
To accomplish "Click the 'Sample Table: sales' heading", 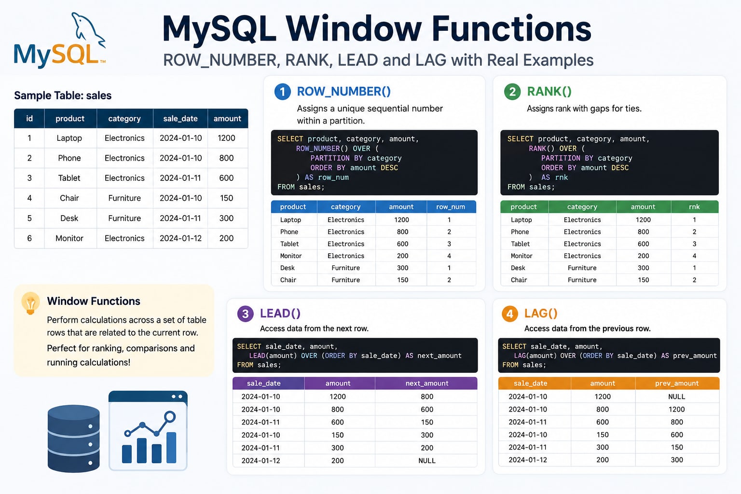I will tap(63, 96).
